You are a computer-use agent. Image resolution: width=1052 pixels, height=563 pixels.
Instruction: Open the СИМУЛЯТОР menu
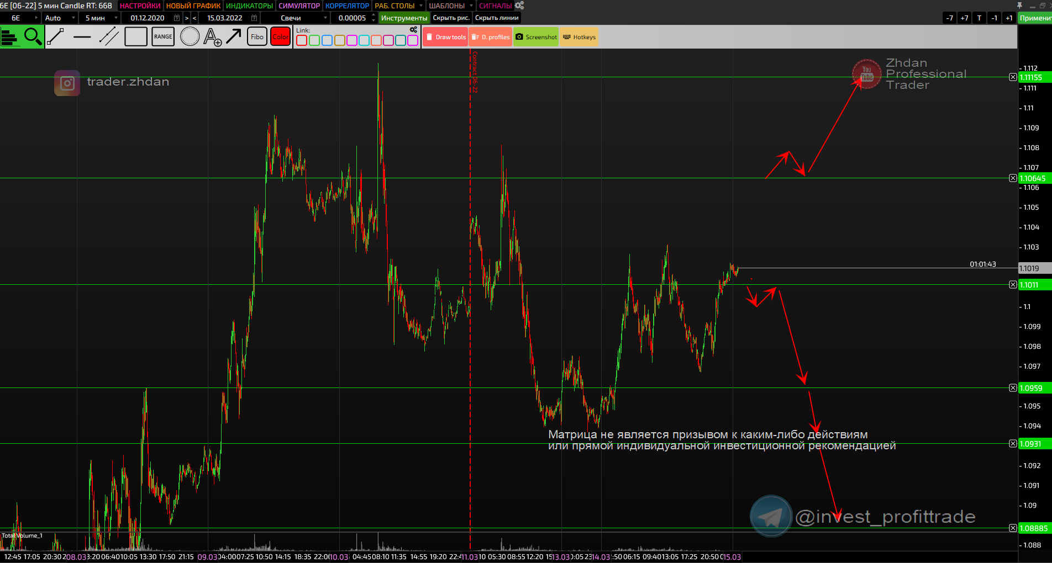pyautogui.click(x=299, y=6)
